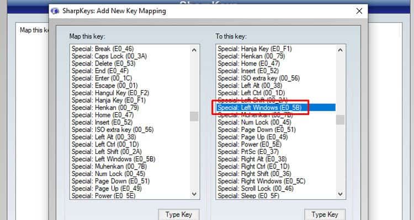Click the SharpKeys icon in dialog title bar
The width and height of the screenshot is (414, 220).
(55, 11)
